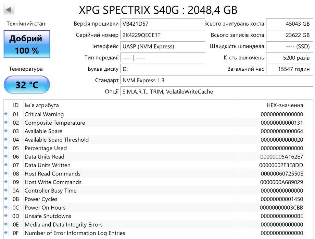The height and width of the screenshot is (239, 315).
Task: Click the Power Cycles status dot
Action: [x=6, y=199]
